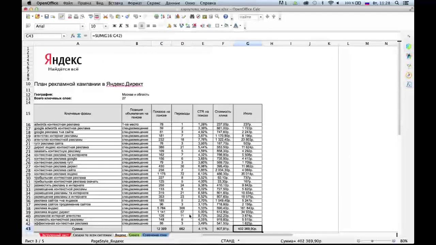The height and width of the screenshot is (245, 436).
Task: Run the Spelling check icon
Action: pos(91,16)
